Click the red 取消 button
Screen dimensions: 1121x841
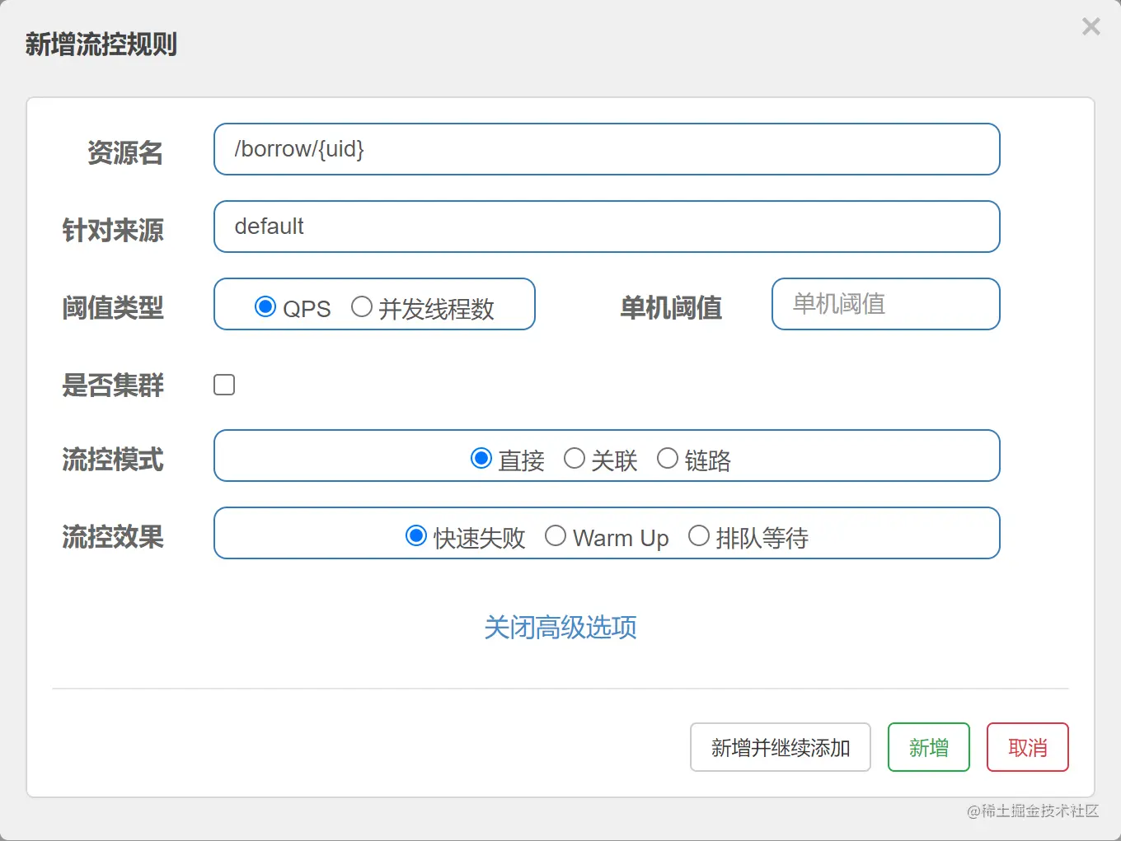[1028, 747]
